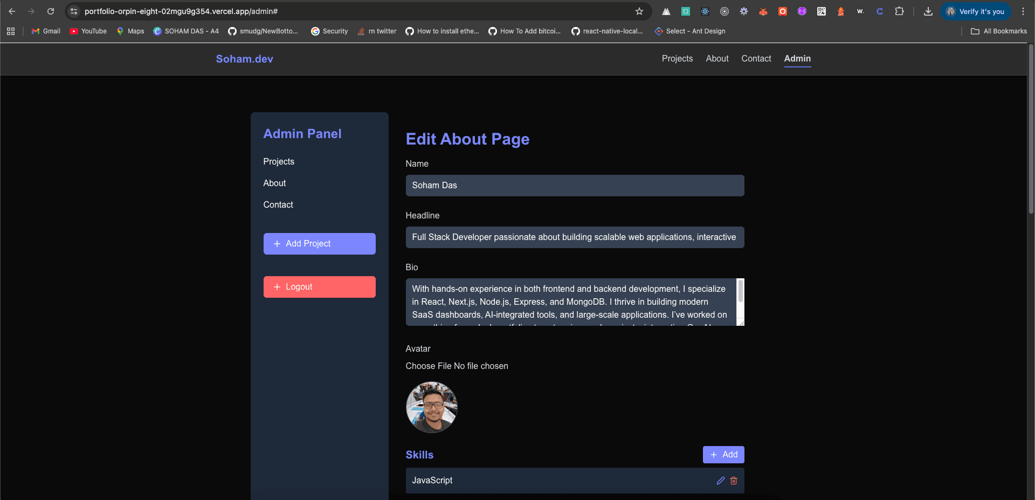Click the page vertical scrollbar
This screenshot has height=500, width=1035.
pos(1031,129)
